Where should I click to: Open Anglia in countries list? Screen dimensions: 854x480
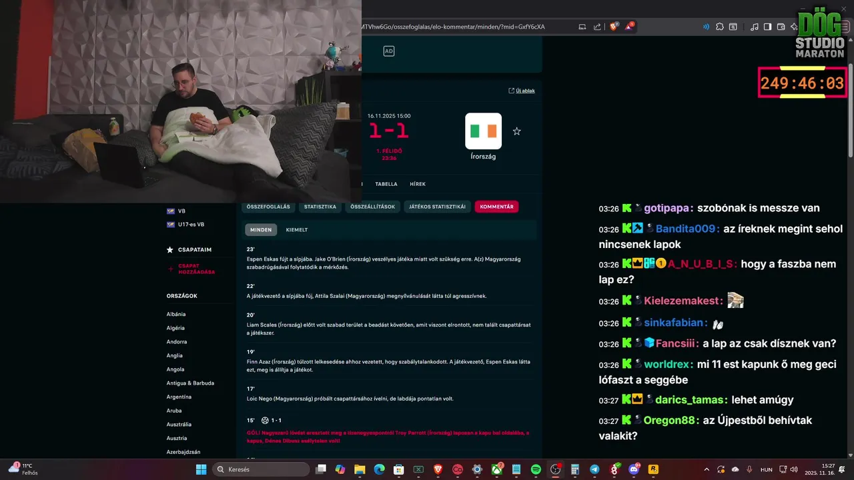click(x=175, y=355)
